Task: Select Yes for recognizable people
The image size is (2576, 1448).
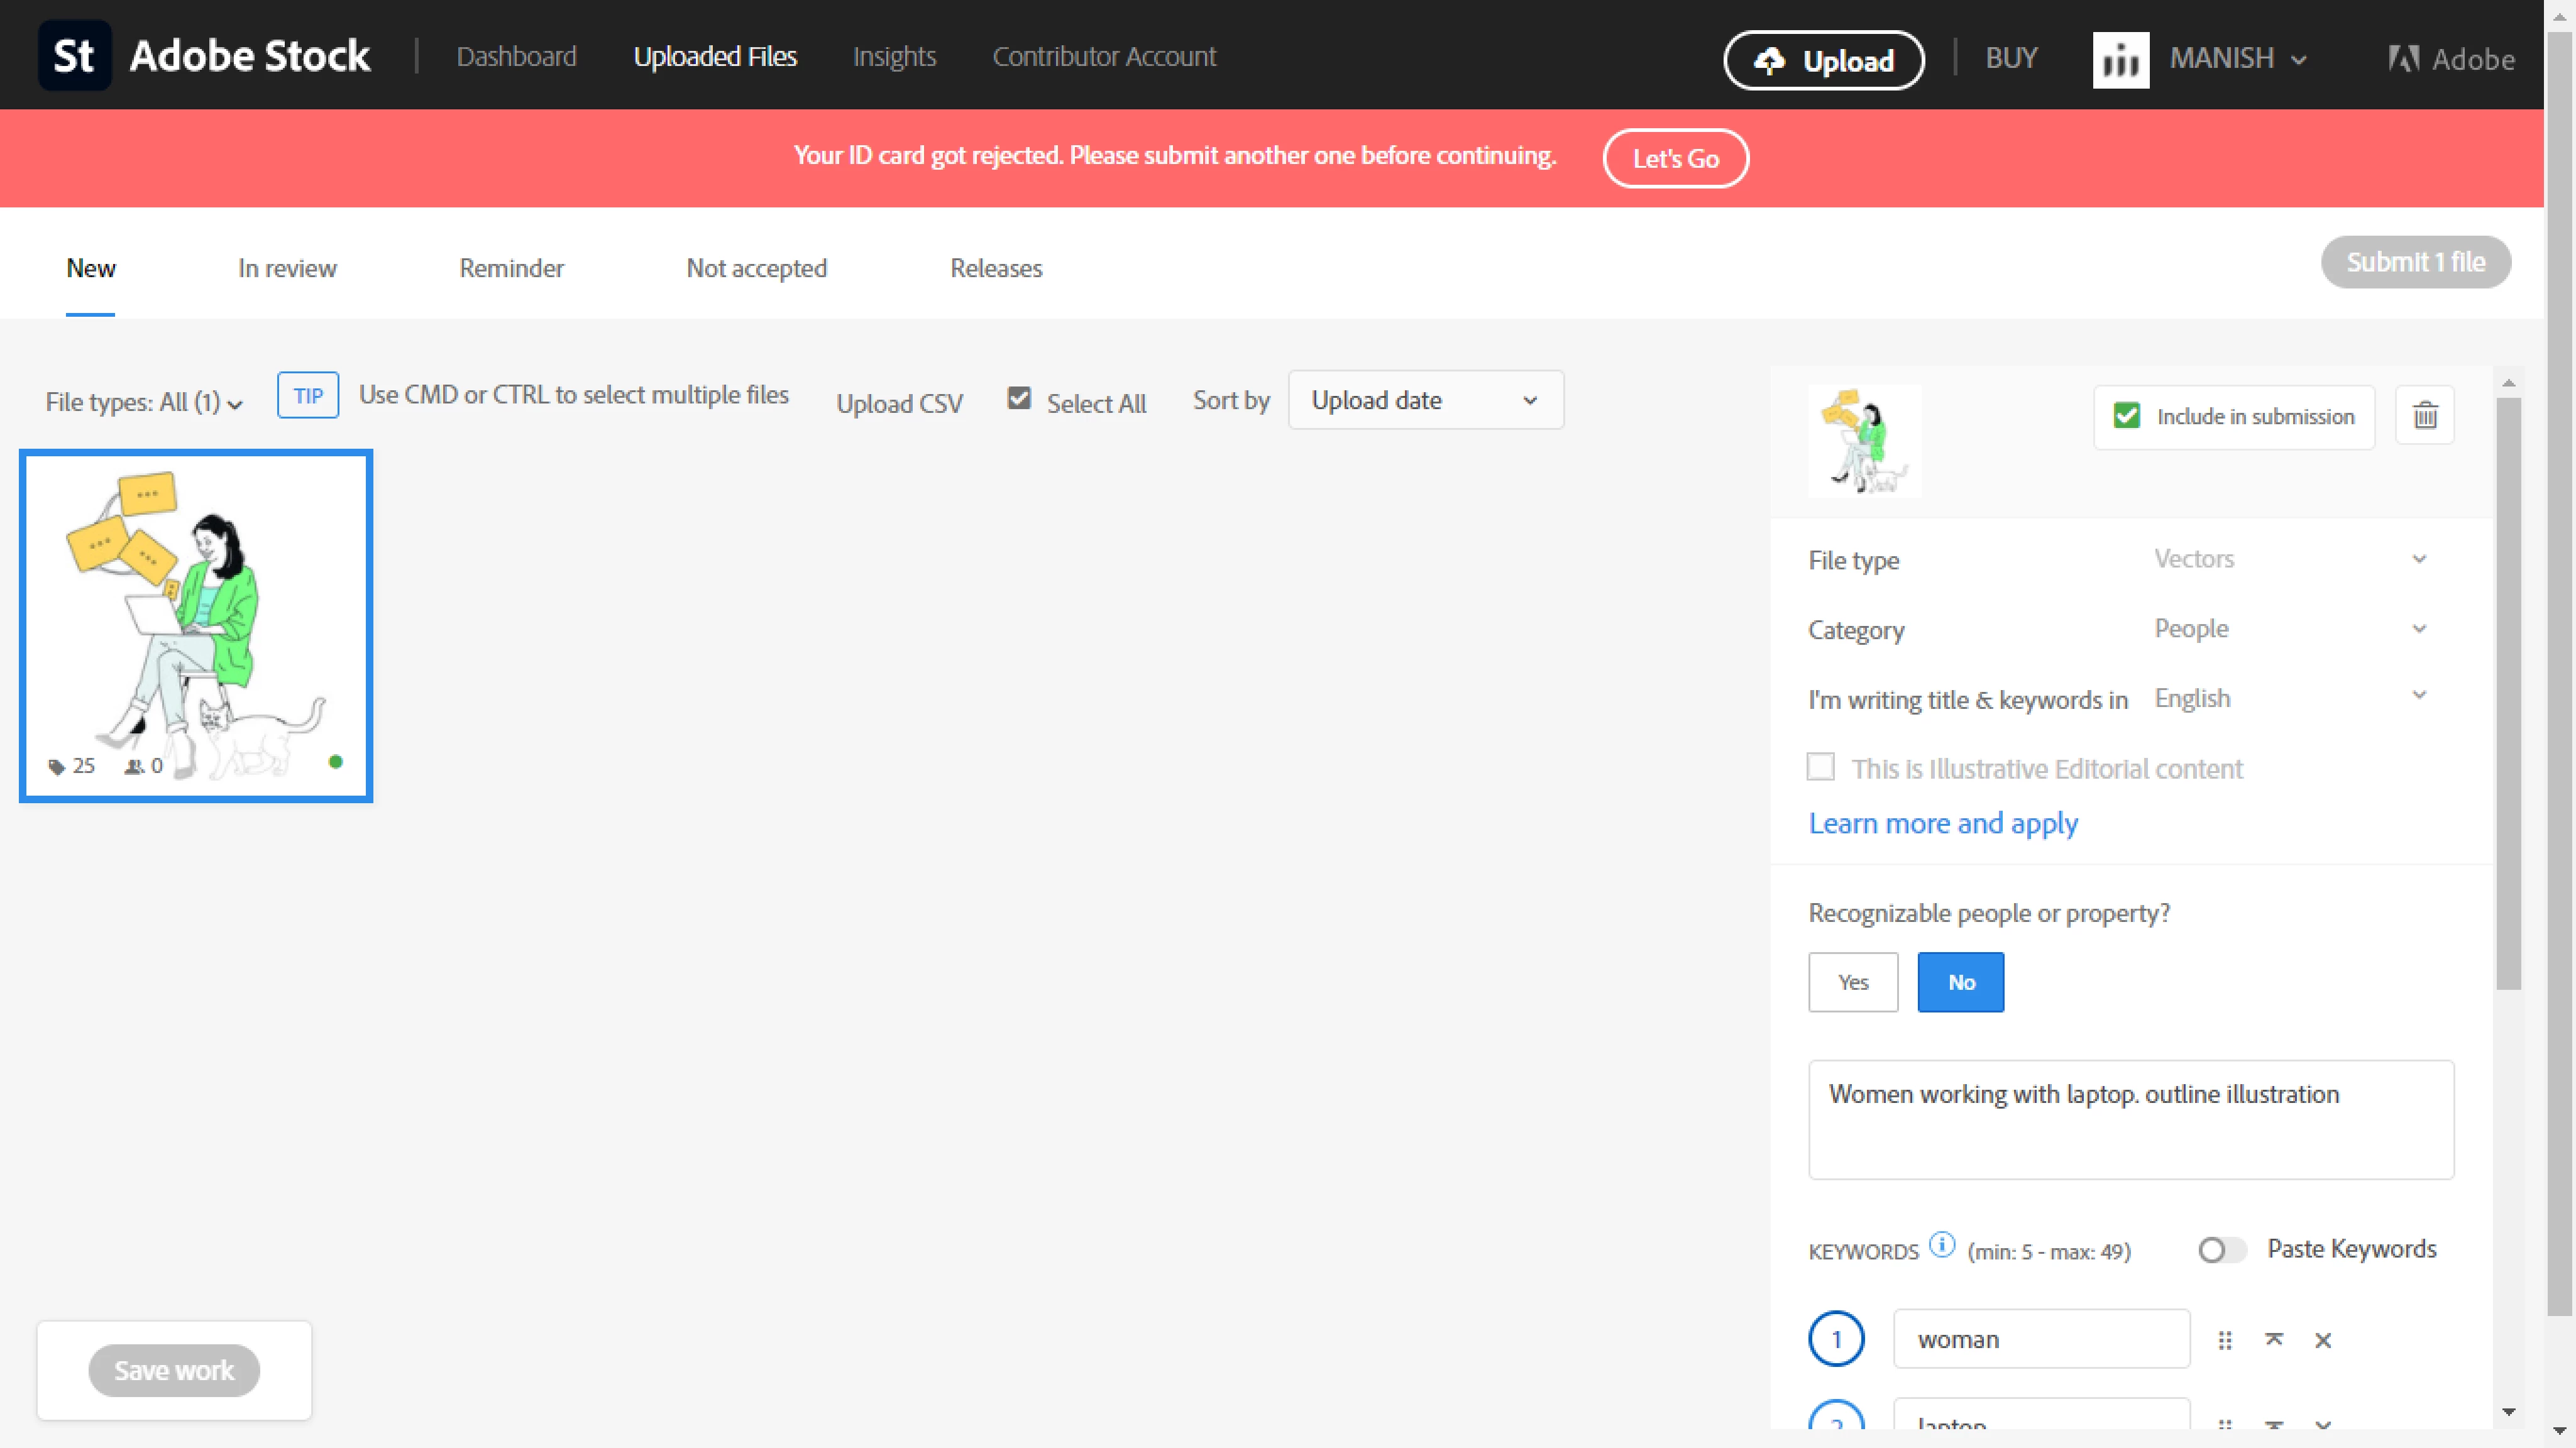Action: 1852,982
